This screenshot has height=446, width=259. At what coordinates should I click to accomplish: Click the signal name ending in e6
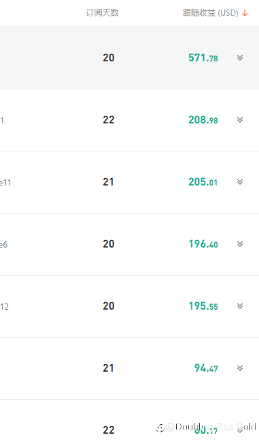pyautogui.click(x=3, y=244)
